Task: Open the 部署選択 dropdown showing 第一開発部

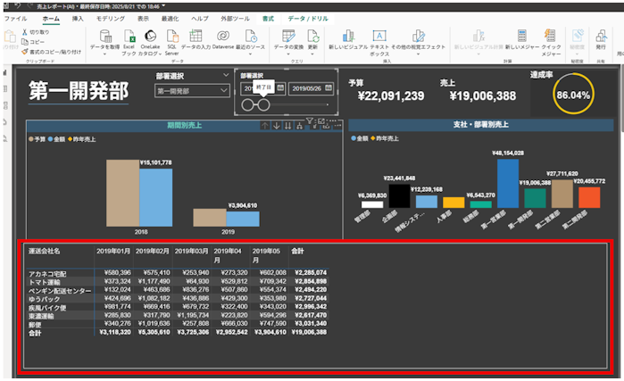Action: [192, 90]
